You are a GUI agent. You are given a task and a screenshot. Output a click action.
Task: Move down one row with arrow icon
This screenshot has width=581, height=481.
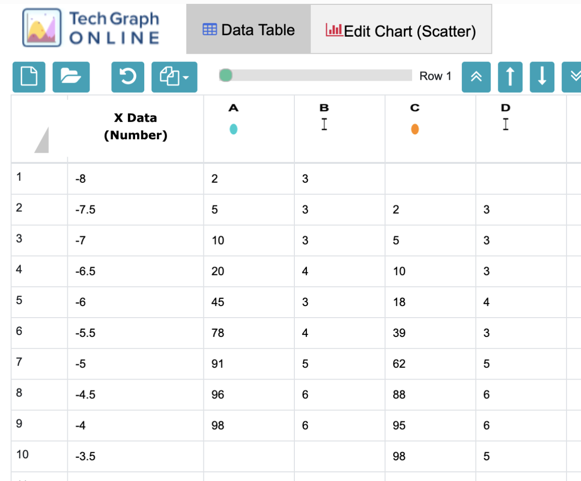[x=542, y=77]
